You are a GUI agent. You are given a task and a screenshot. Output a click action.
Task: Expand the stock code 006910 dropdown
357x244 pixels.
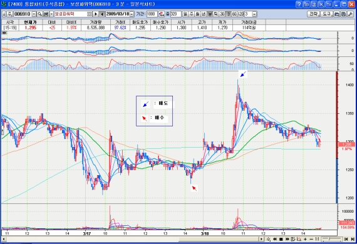click(x=34, y=14)
